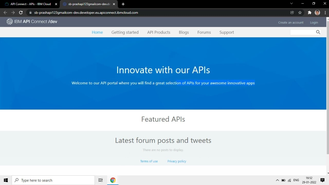
Task: Reload the page with refresh icon
Action: tap(21, 12)
